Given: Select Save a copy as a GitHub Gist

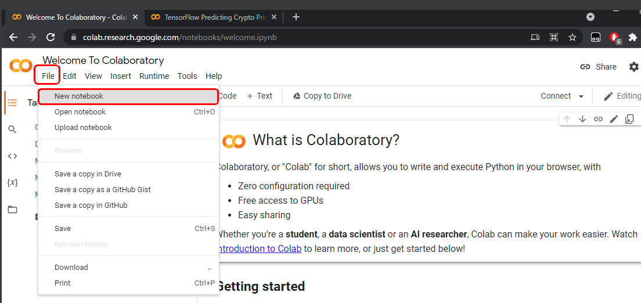Looking at the screenshot, I should [128, 190].
